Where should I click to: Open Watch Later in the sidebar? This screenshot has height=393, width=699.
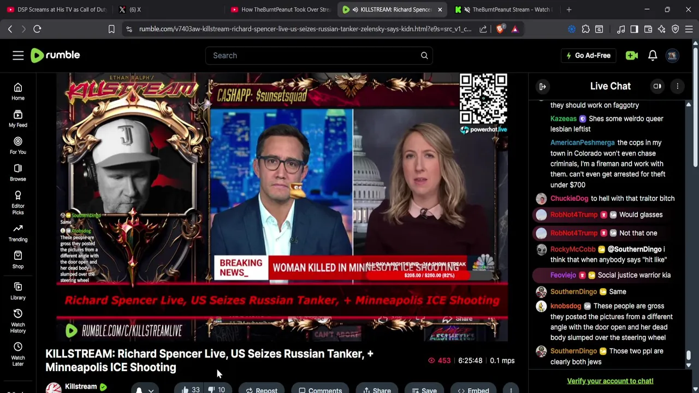click(x=18, y=354)
